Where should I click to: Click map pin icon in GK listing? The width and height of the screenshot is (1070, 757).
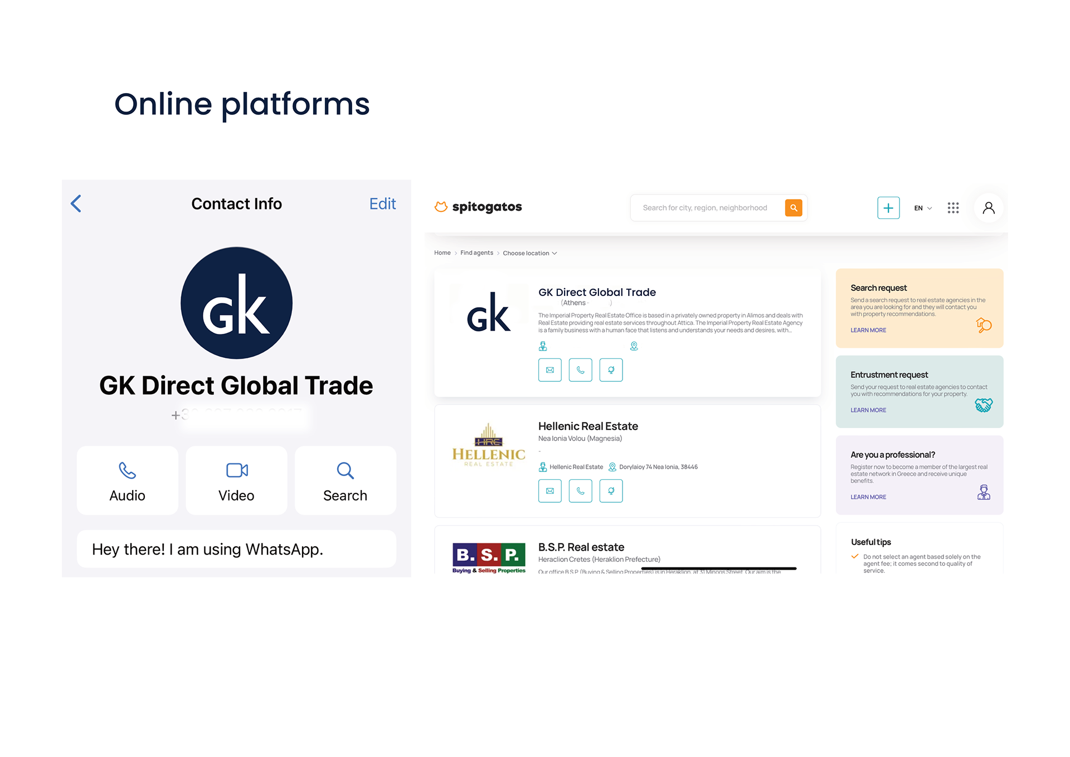tap(634, 346)
